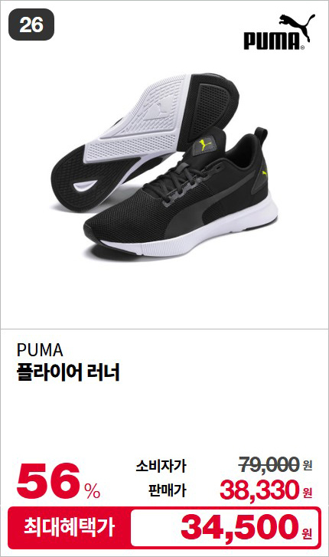329x557 pixels.
Task: Click the 34,500 won best price box
Action: click(226, 528)
